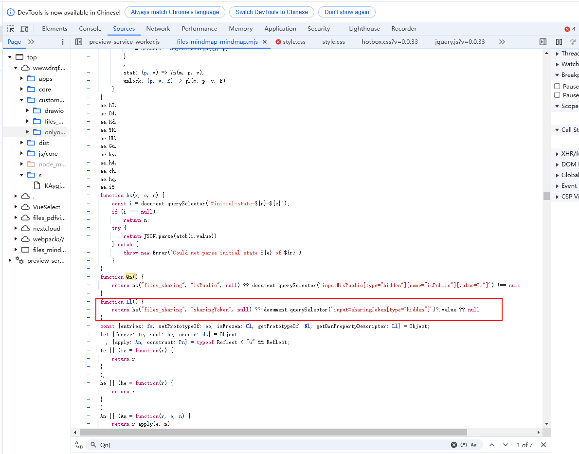Clear the search field with X icon
This screenshot has height=454, width=579.
coord(454,445)
